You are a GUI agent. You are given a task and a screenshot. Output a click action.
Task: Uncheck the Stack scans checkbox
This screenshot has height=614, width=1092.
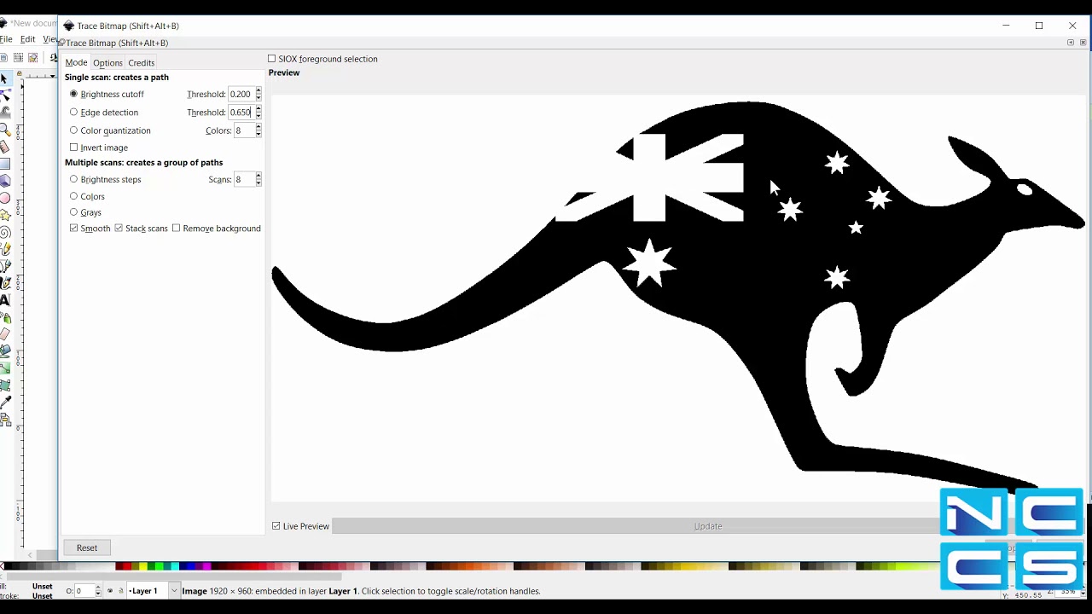pos(119,229)
